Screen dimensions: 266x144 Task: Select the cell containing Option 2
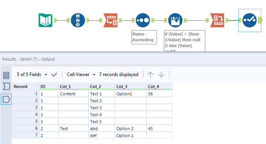(x=131, y=129)
